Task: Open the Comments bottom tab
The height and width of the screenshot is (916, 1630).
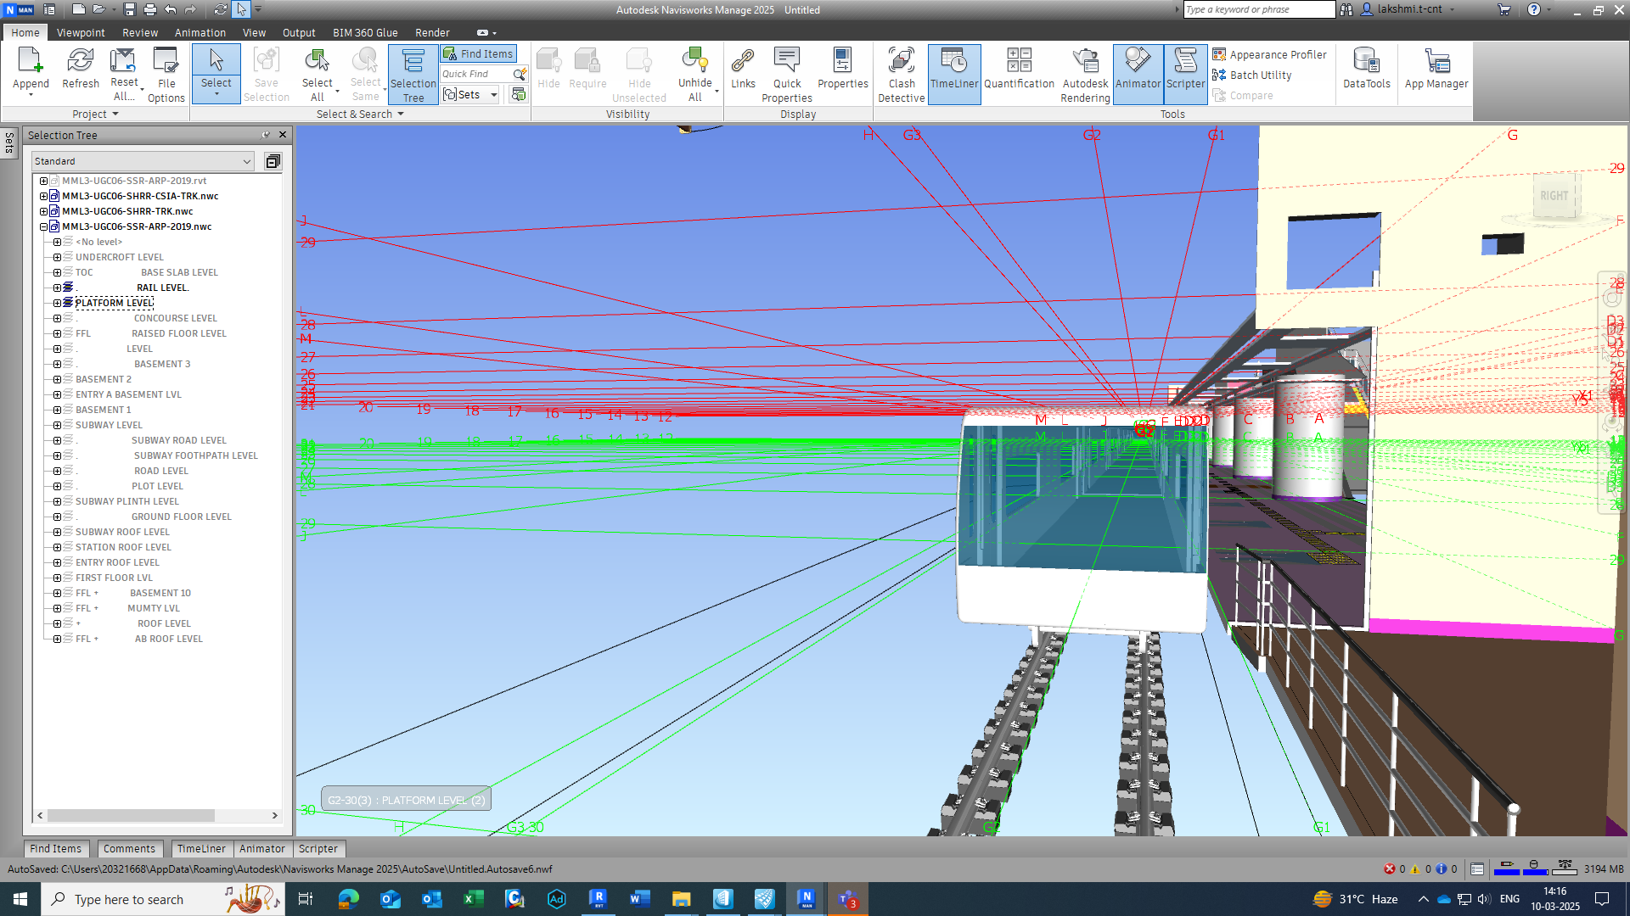Action: (129, 848)
